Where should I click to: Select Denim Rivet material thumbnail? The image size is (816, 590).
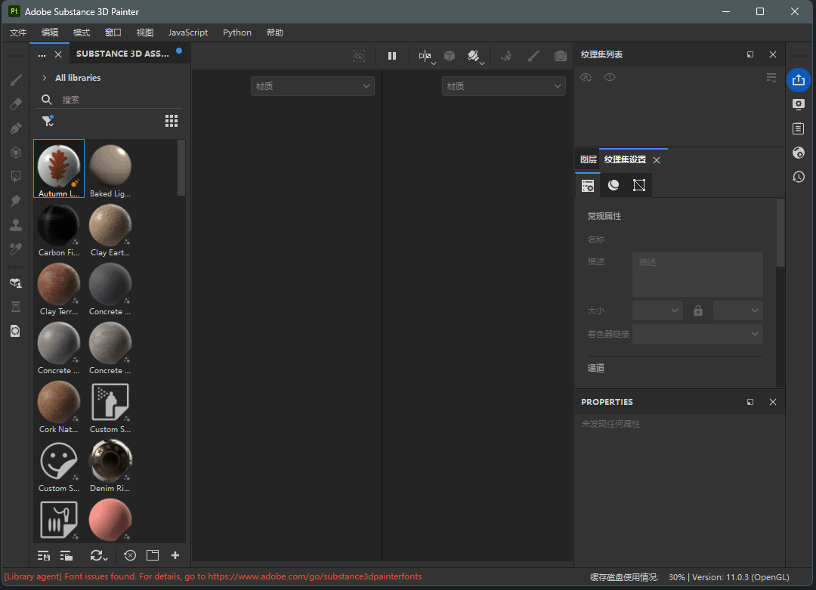pyautogui.click(x=110, y=464)
